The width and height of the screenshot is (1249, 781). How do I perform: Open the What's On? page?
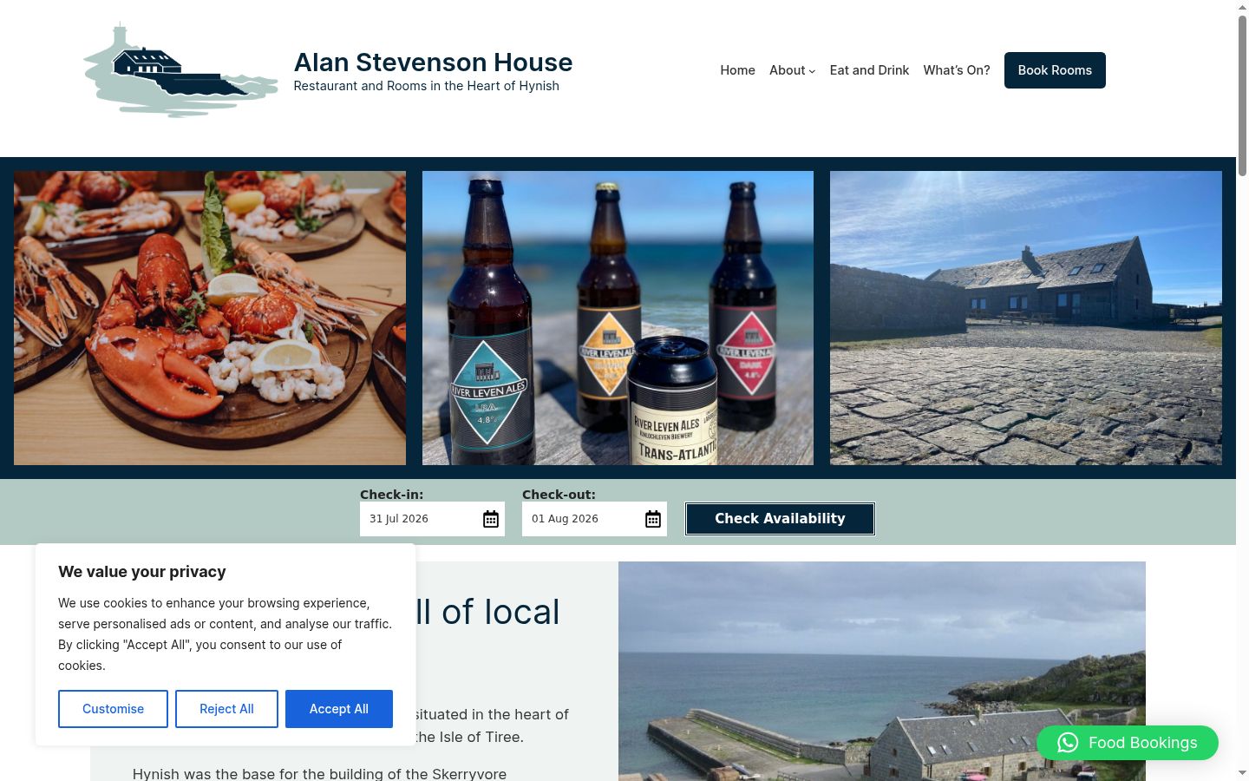tap(956, 70)
